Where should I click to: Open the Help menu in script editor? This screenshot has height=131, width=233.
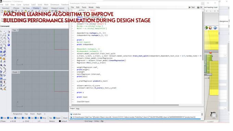[x=98, y=7]
